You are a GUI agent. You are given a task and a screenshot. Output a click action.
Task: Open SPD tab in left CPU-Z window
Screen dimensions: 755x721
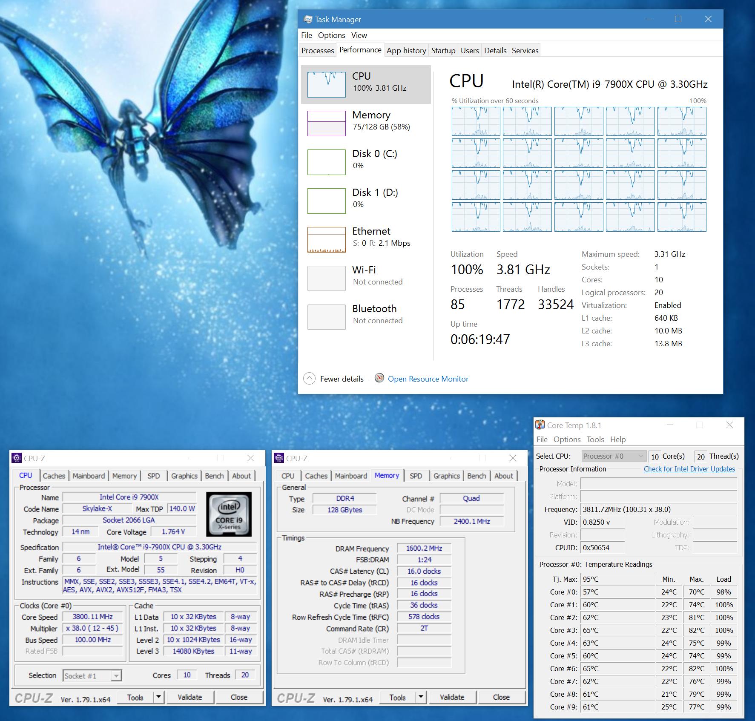pyautogui.click(x=154, y=476)
